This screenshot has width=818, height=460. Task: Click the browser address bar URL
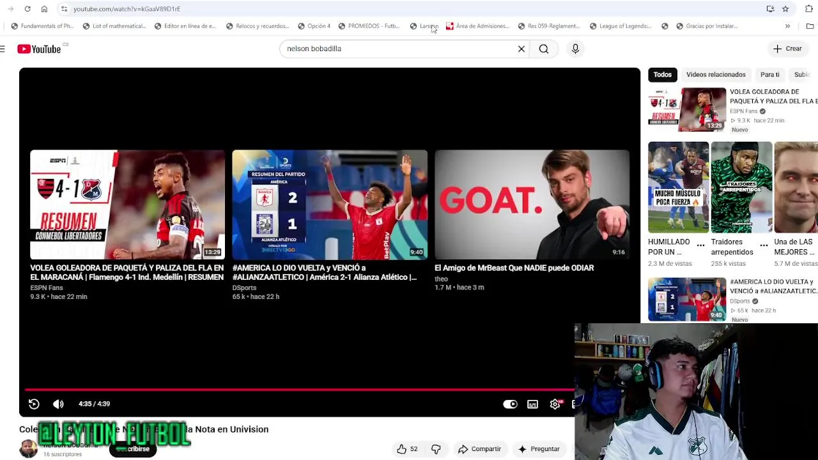[x=127, y=9]
